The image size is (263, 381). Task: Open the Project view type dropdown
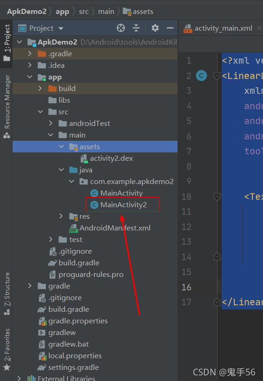point(61,28)
